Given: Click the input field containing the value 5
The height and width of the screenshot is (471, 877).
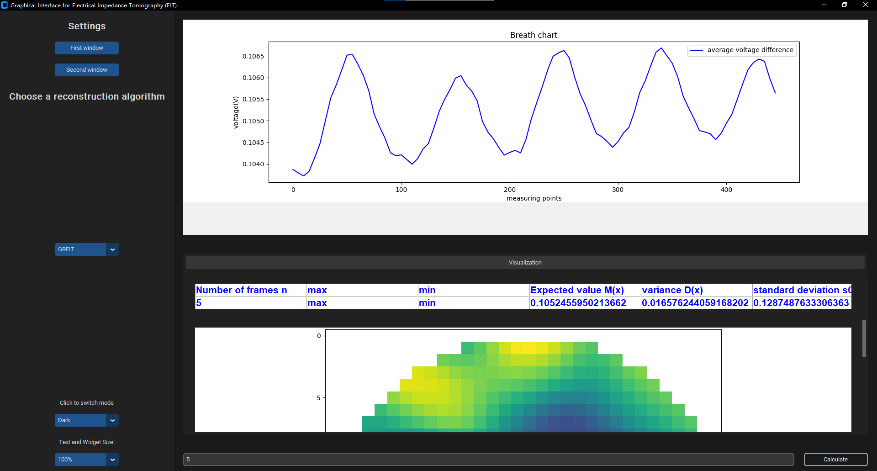Looking at the screenshot, I should pyautogui.click(x=488, y=459).
